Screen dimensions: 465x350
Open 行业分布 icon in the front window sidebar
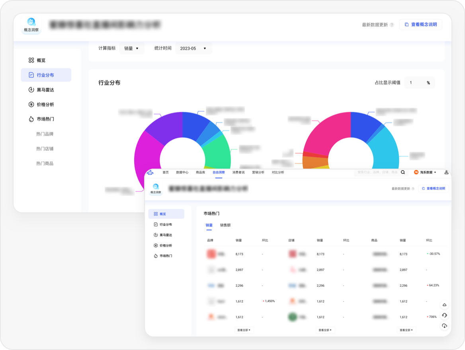156,225
